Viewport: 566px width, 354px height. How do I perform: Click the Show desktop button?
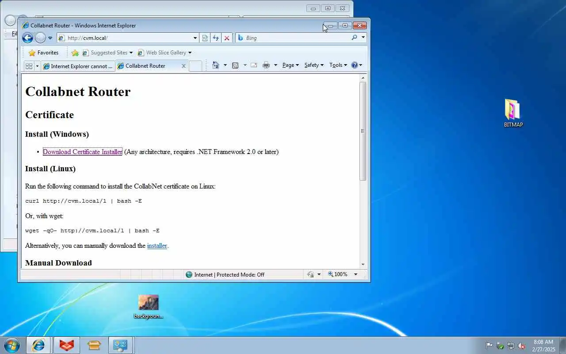562,345
